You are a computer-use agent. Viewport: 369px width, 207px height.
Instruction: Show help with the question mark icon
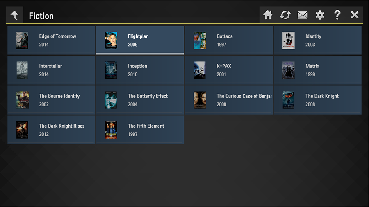coord(337,15)
